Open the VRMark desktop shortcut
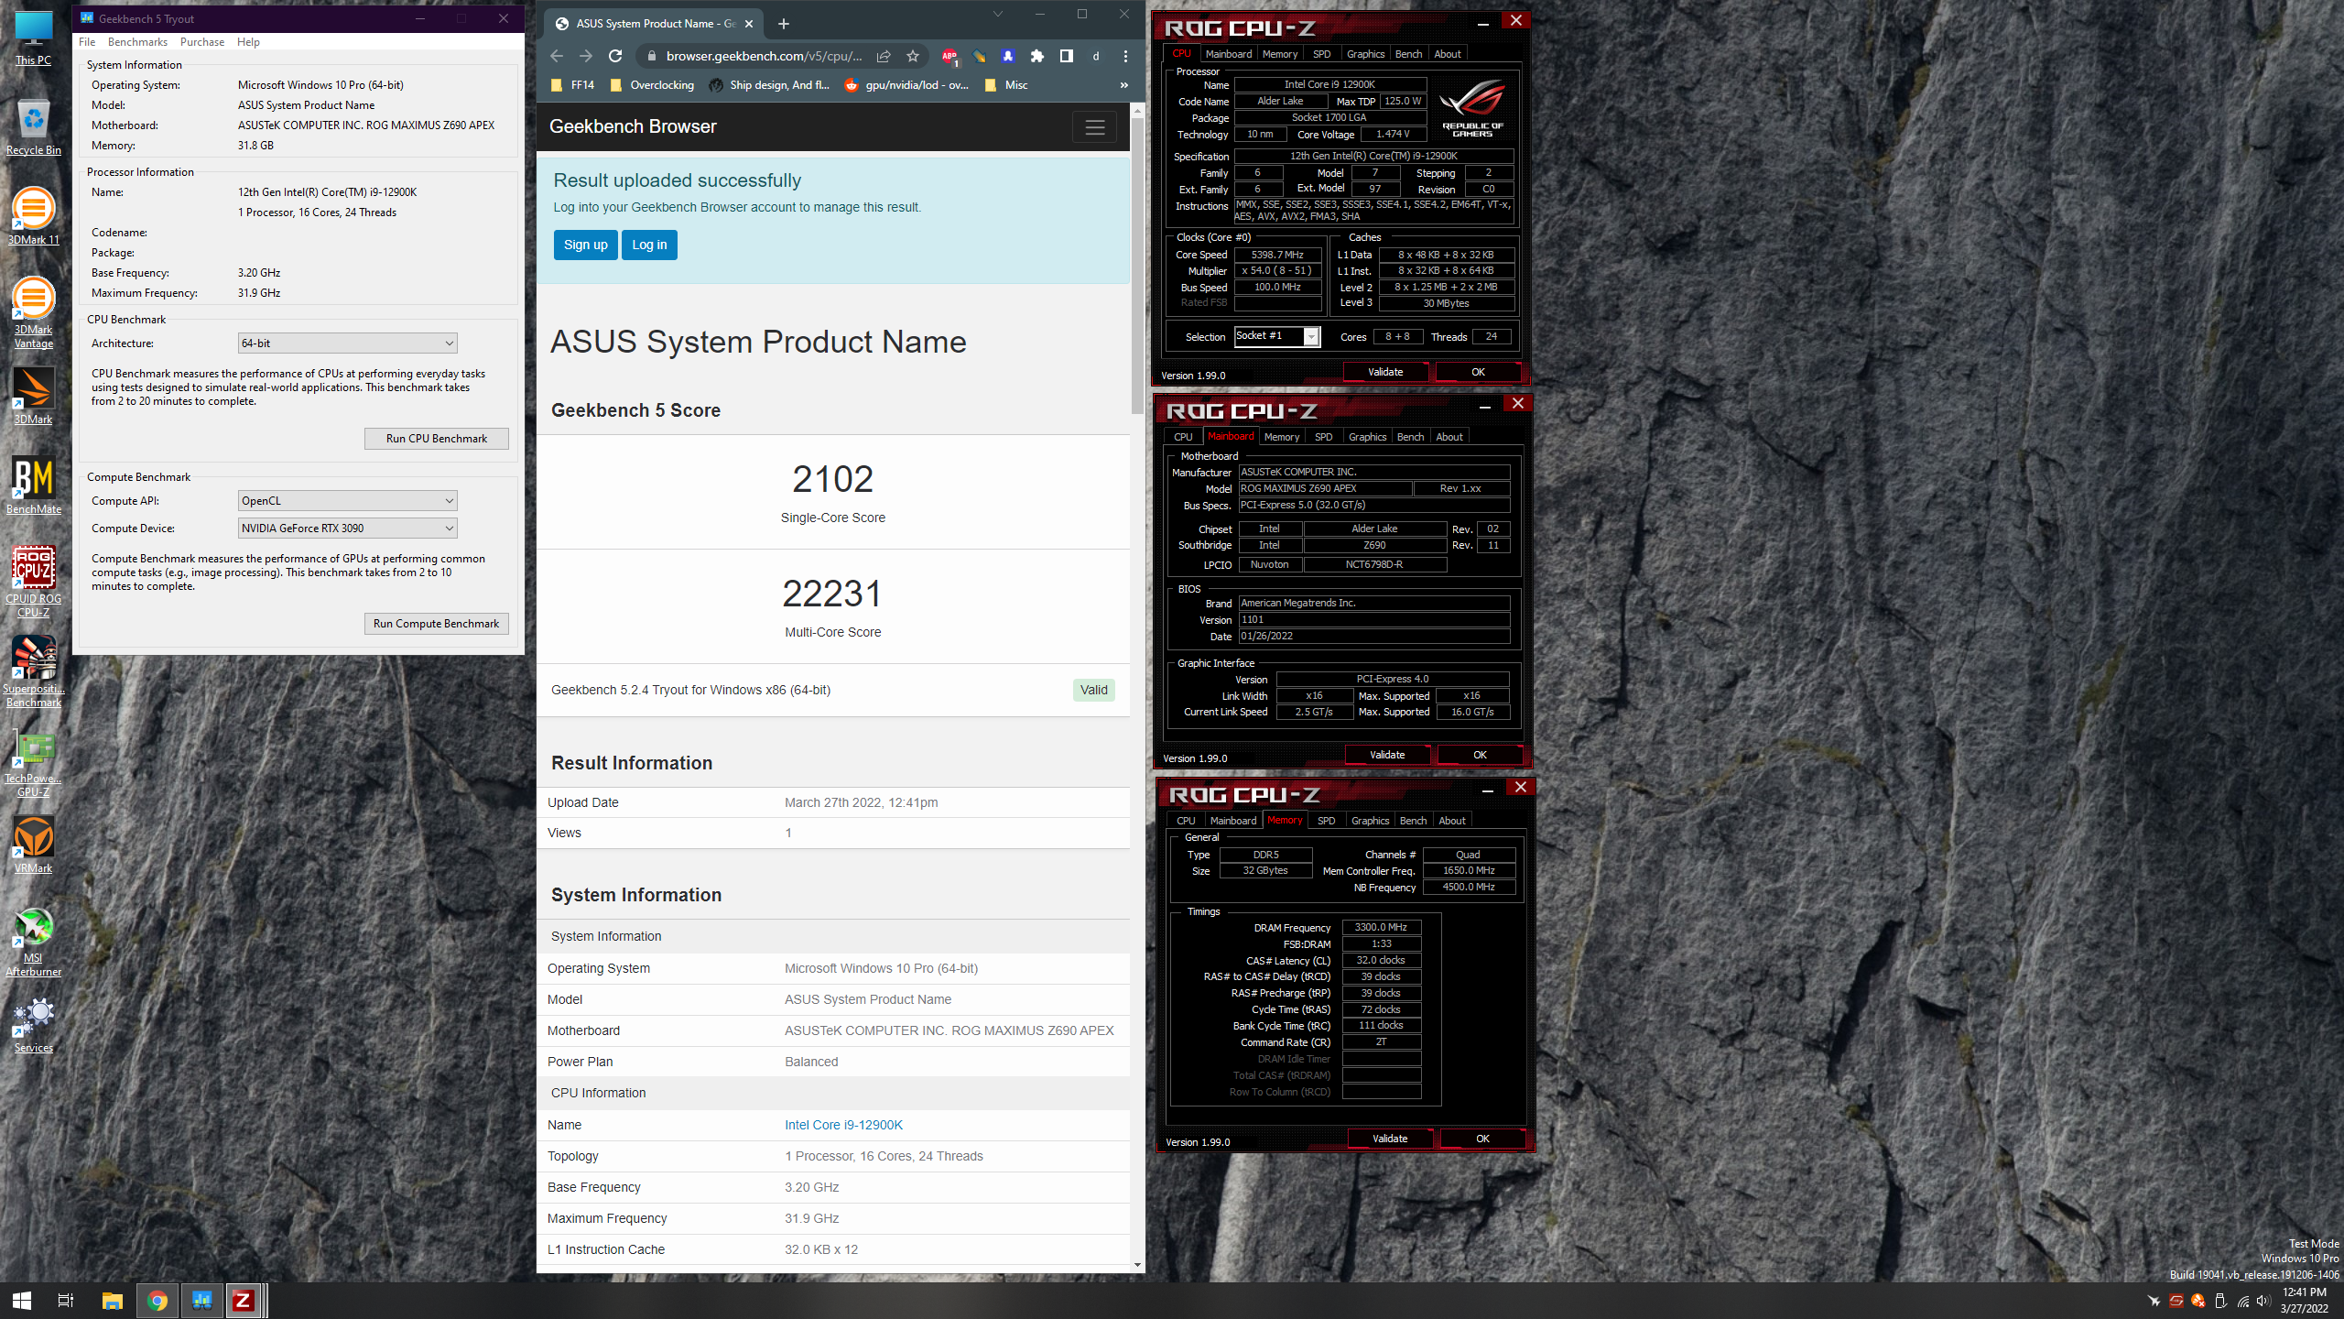Screen dimensions: 2344x1319 click(x=34, y=845)
